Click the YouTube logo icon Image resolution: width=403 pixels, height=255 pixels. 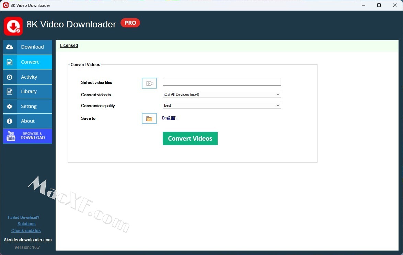click(x=11, y=136)
